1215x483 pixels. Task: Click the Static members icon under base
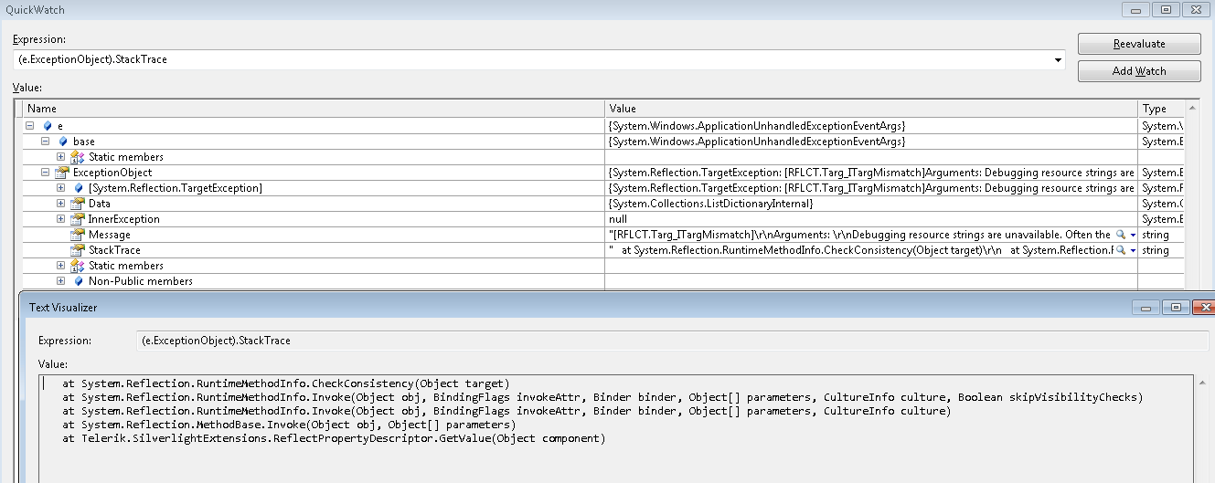[79, 157]
